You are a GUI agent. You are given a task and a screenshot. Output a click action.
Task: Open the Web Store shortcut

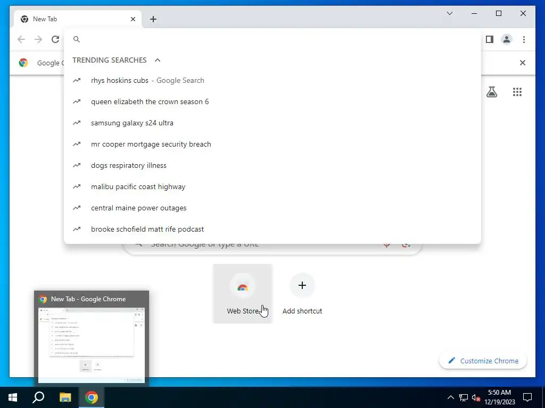[243, 293]
